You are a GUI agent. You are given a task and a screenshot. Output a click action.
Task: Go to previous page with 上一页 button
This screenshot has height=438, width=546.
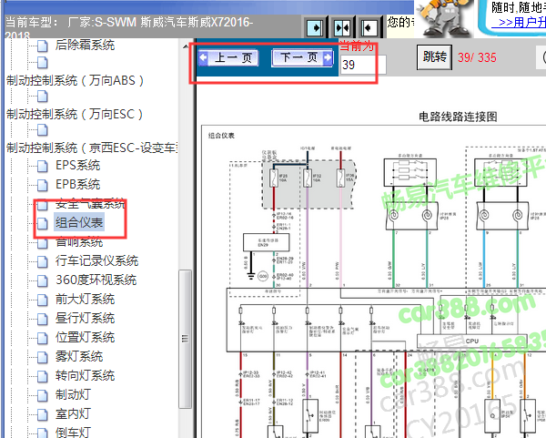[x=228, y=57]
